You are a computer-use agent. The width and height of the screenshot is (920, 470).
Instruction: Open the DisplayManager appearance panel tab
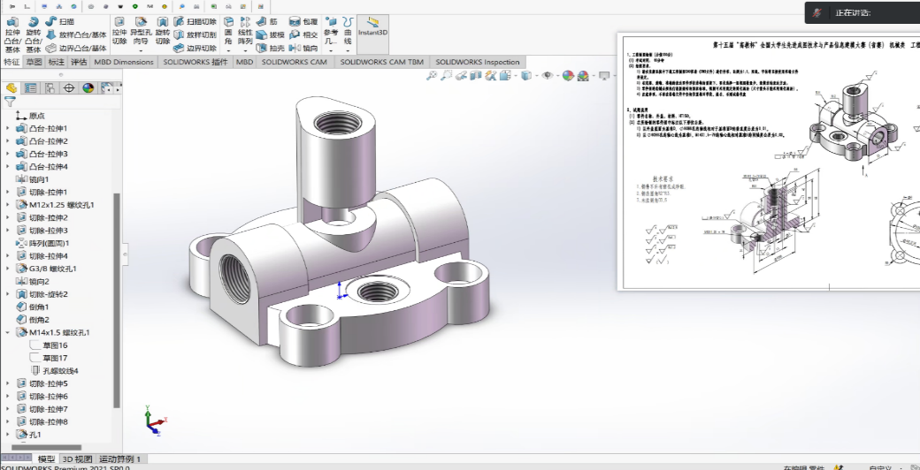88,87
